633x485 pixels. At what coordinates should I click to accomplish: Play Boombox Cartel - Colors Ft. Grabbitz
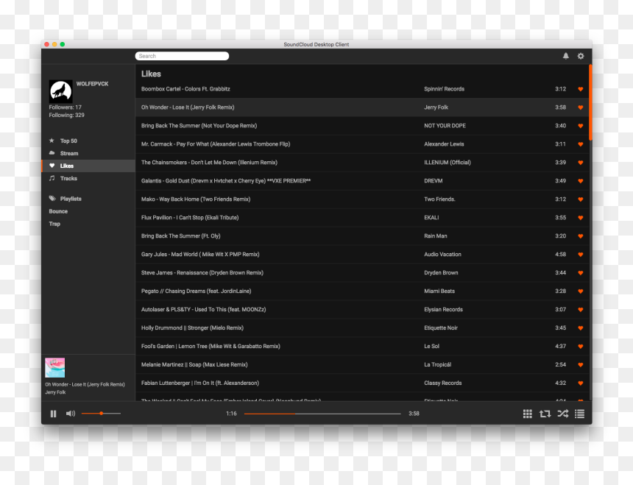click(x=185, y=89)
